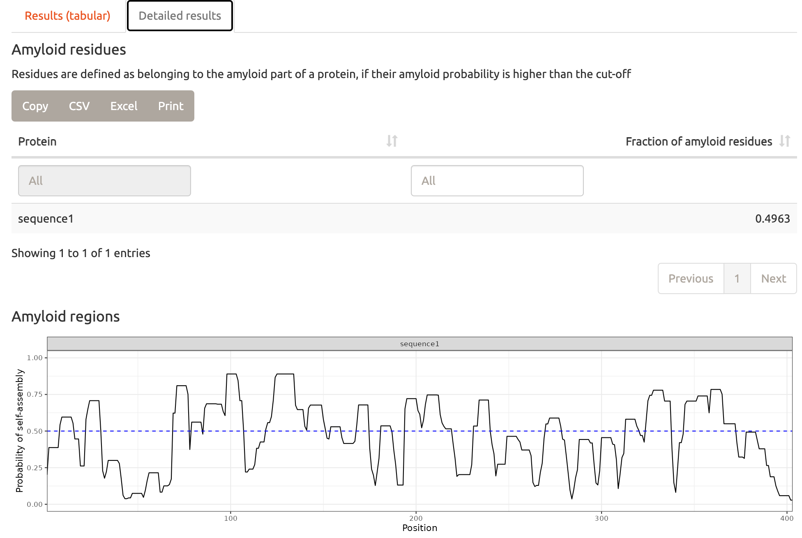This screenshot has height=538, width=802.
Task: Click the sequence1 plot facet strip
Action: coord(419,344)
